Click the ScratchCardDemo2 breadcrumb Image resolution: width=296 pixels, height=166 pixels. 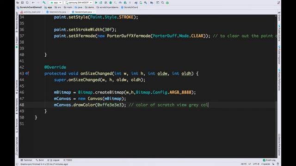(x=29, y=7)
